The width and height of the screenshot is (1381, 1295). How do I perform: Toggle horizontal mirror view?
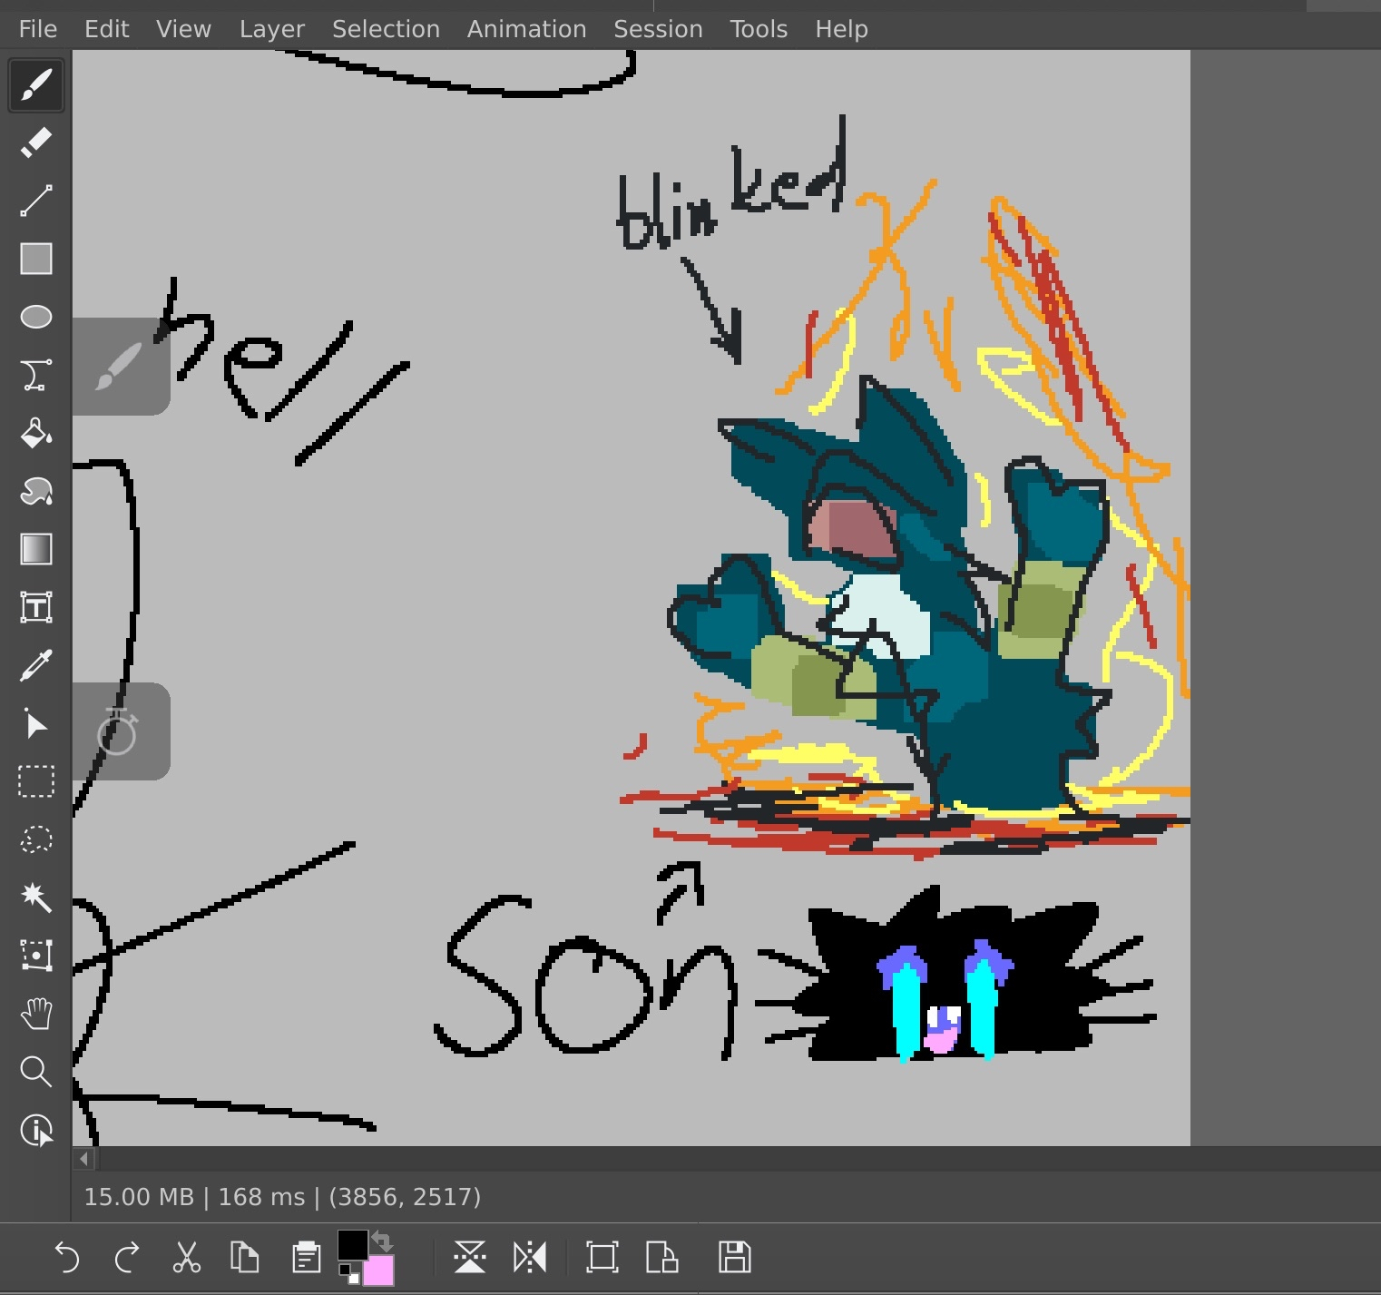pos(530,1257)
